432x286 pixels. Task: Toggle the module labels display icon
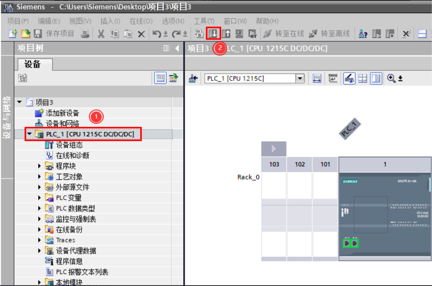[333, 78]
